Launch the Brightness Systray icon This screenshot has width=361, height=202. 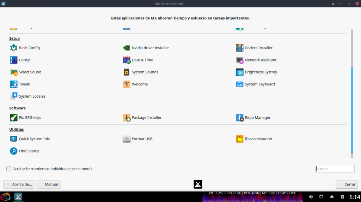[240, 72]
